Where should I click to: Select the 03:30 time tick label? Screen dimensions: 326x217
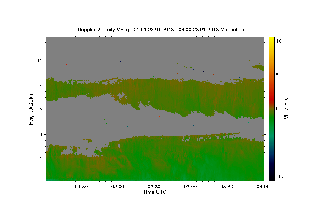coord(227,187)
